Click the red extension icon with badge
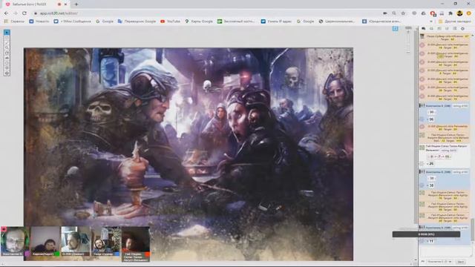 [433, 13]
